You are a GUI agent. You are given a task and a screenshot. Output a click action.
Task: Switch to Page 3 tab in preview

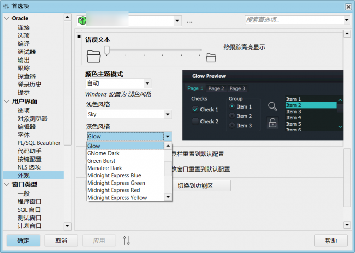pos(237,88)
